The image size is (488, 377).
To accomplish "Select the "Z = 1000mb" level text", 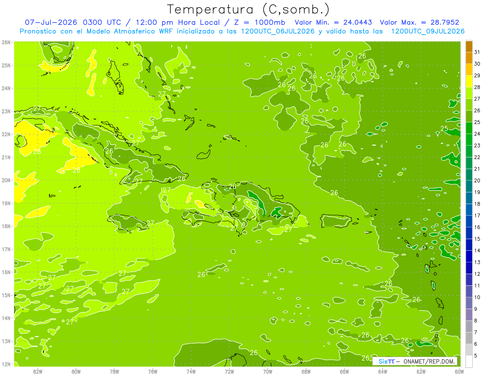I will click(x=260, y=22).
